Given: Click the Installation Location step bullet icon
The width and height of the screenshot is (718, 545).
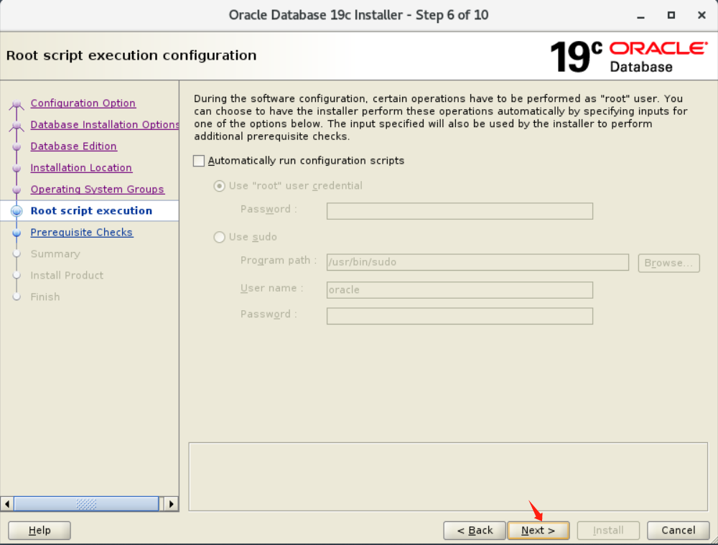Looking at the screenshot, I should point(17,169).
